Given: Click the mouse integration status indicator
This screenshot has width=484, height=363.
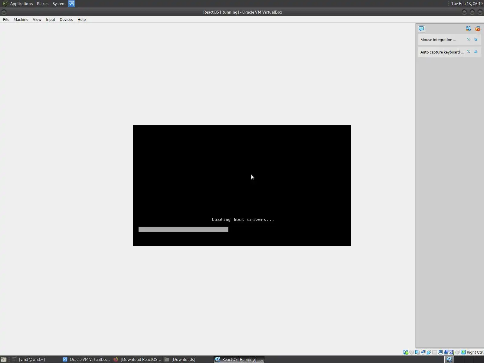Looking at the screenshot, I should tap(458, 352).
